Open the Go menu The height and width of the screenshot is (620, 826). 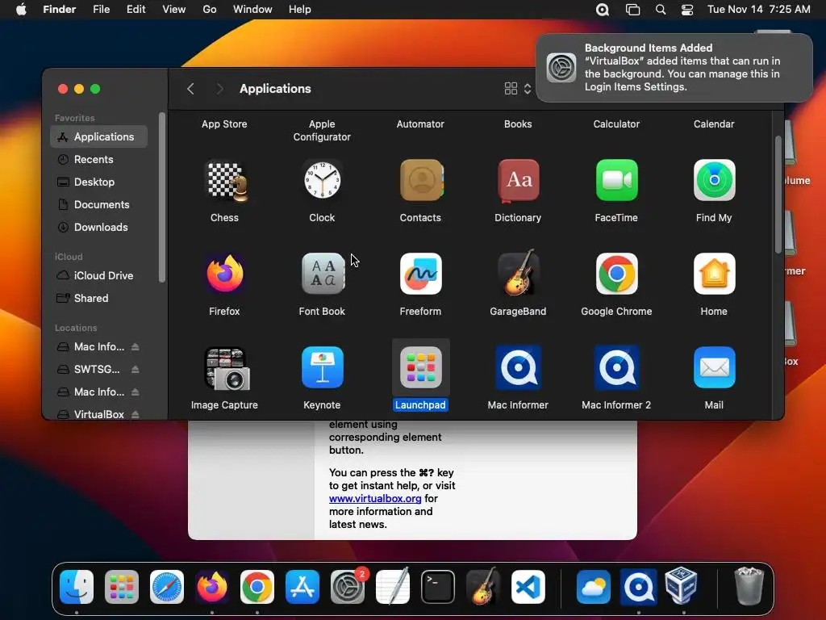click(210, 10)
